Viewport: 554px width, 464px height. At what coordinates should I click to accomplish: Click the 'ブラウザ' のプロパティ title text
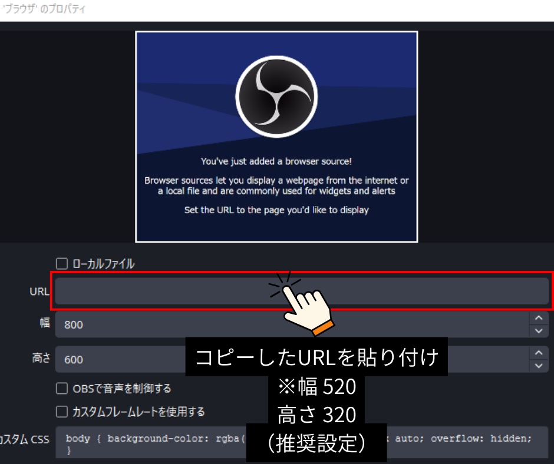pyautogui.click(x=42, y=8)
